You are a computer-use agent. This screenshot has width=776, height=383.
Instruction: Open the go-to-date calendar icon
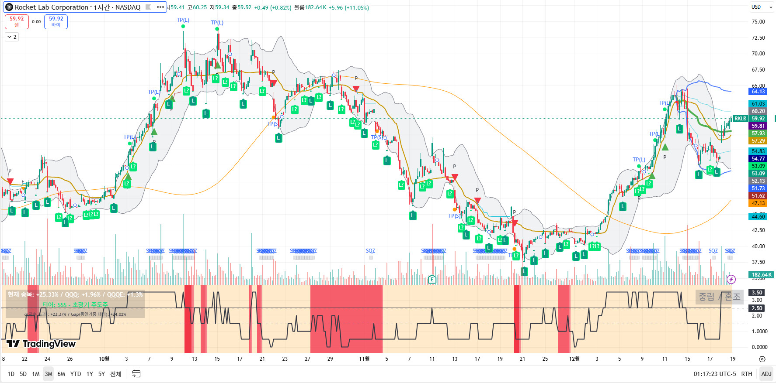coord(136,374)
